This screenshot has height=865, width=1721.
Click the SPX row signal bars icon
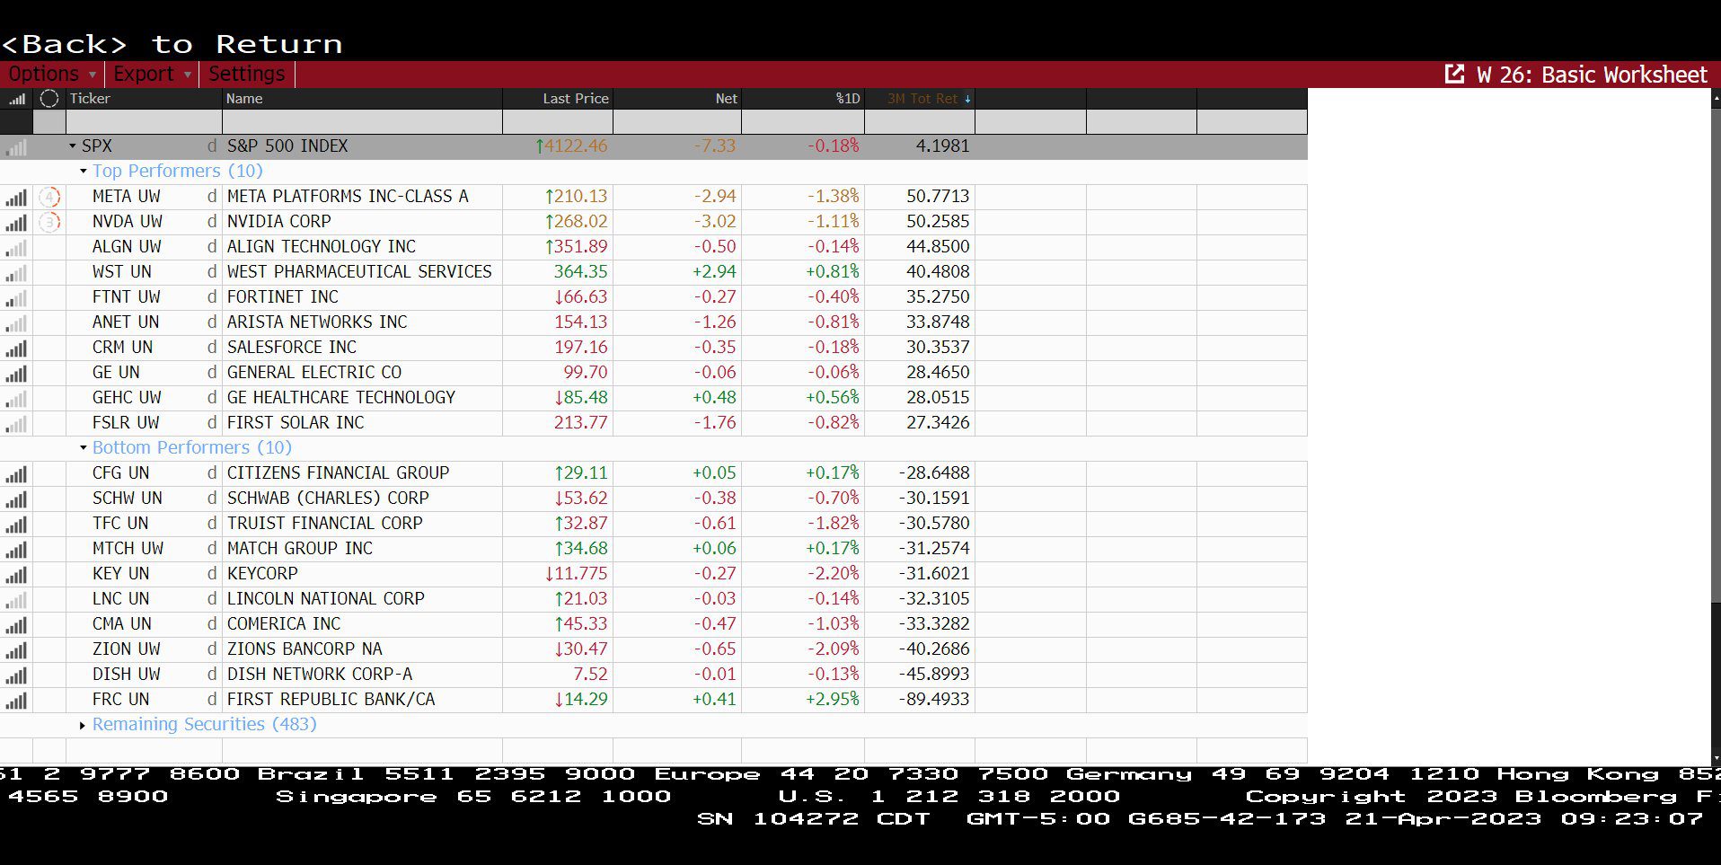click(17, 146)
